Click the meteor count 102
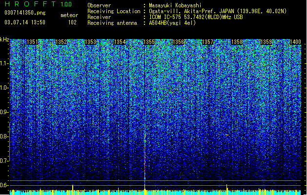The image size is (307, 195). 72,22
